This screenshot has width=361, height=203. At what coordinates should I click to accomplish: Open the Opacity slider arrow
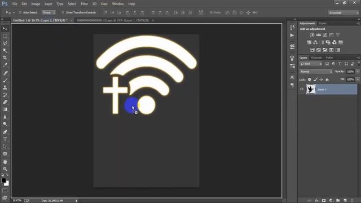[x=358, y=72]
